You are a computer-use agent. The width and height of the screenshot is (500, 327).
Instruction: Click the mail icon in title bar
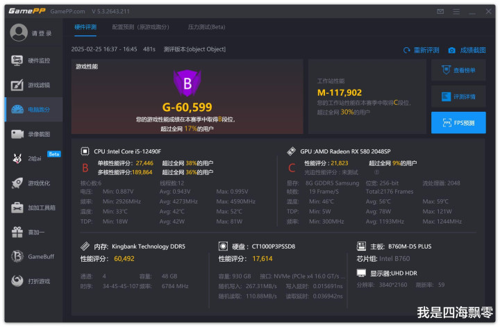440,12
